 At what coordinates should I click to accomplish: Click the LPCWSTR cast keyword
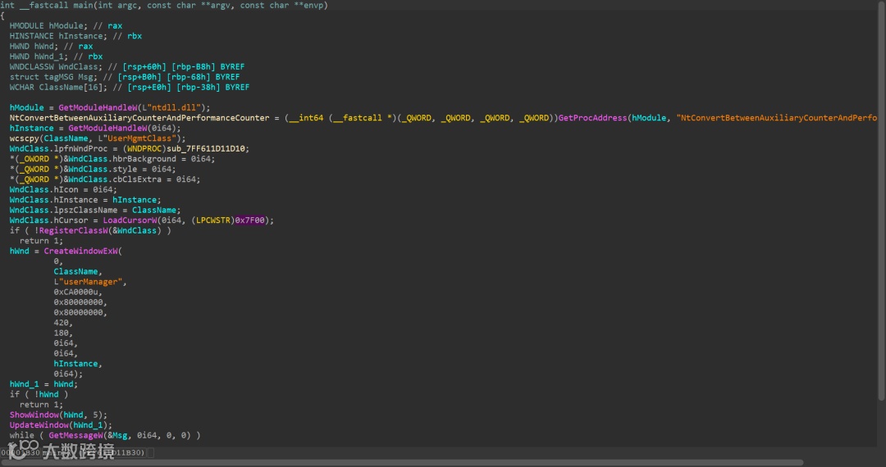tap(213, 220)
